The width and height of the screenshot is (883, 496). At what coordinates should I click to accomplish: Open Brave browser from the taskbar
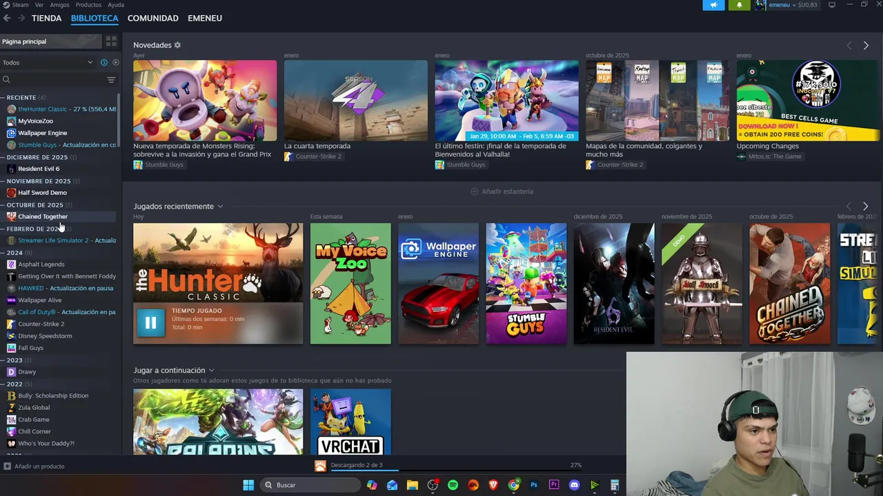(x=493, y=485)
